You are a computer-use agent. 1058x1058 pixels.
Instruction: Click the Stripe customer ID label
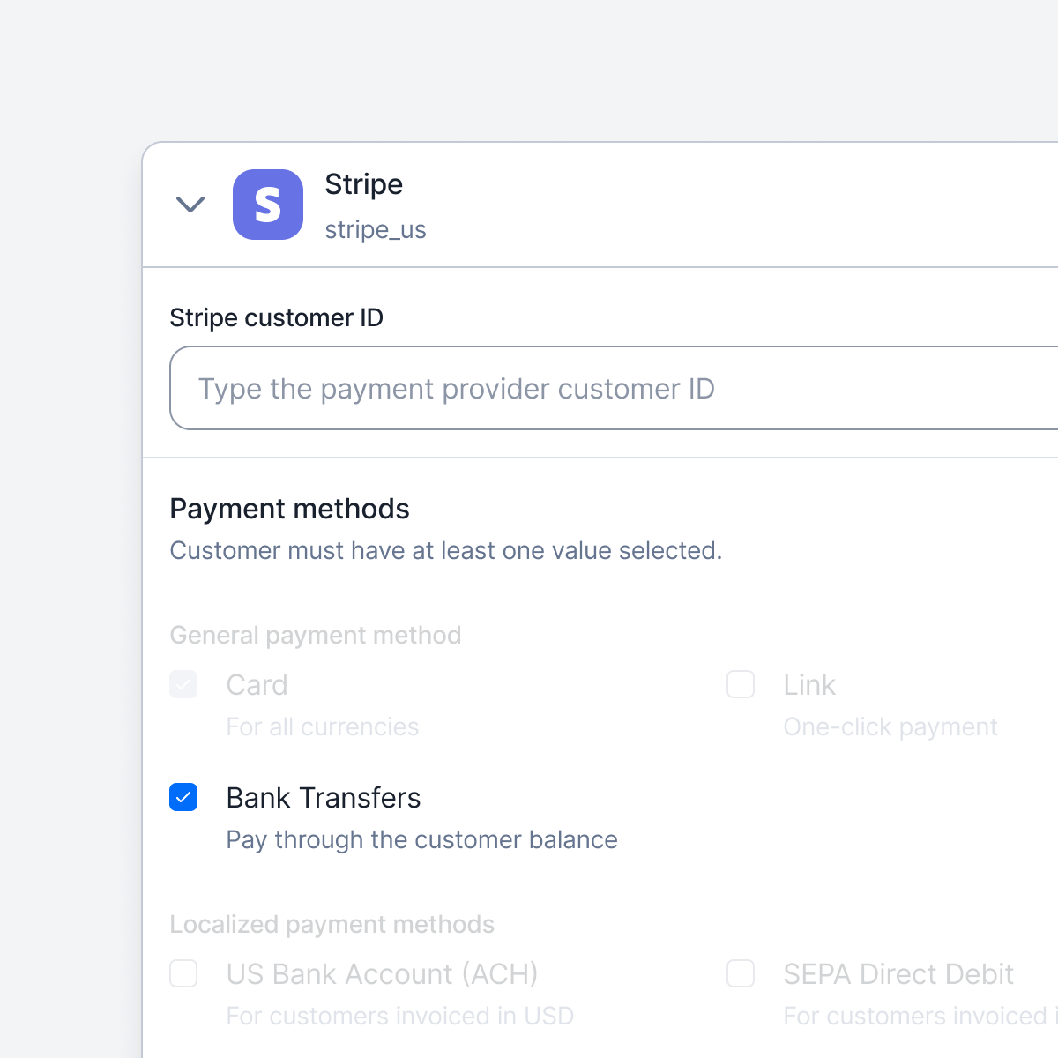[x=277, y=317]
